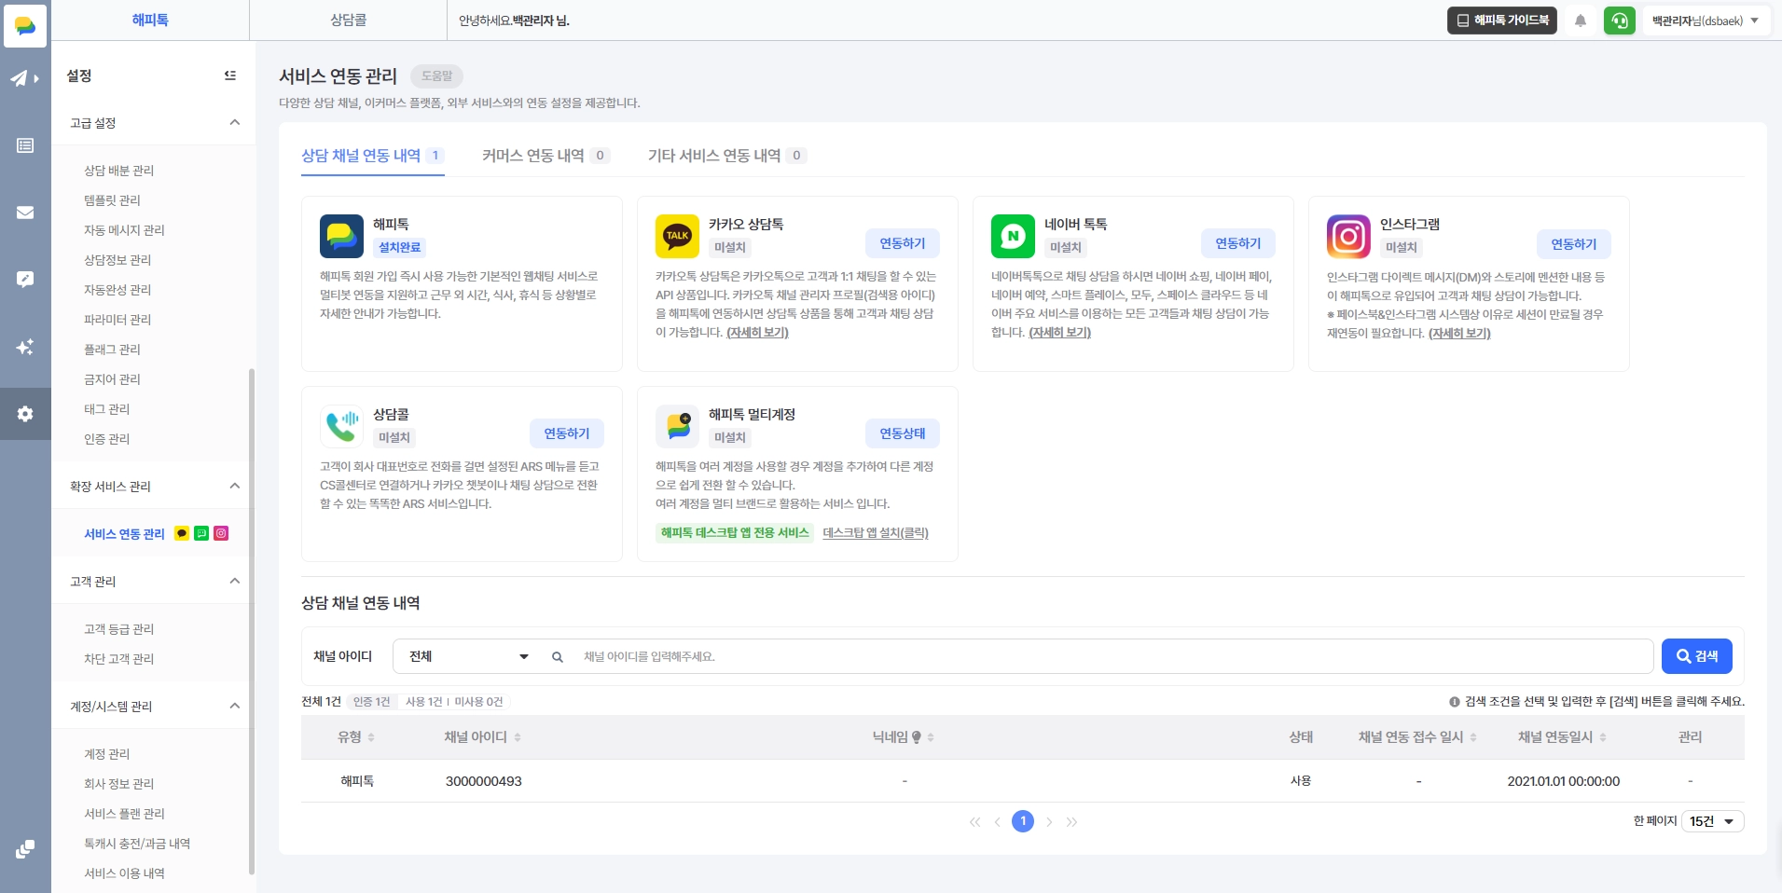Click the green headset agent status icon
The width and height of the screenshot is (1782, 893).
[1620, 21]
